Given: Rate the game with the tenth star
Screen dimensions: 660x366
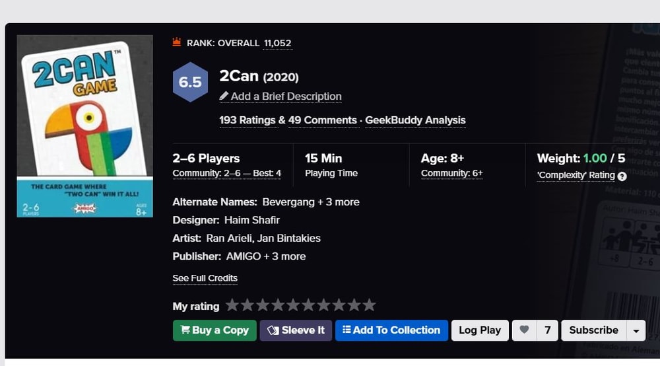Looking at the screenshot, I should click(369, 305).
